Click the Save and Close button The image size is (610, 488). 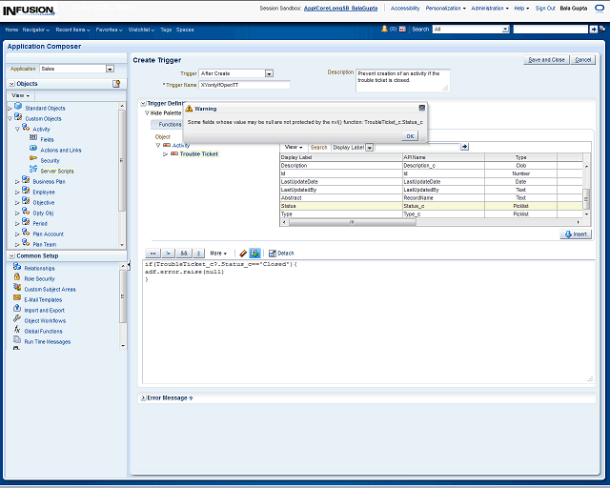click(x=546, y=59)
